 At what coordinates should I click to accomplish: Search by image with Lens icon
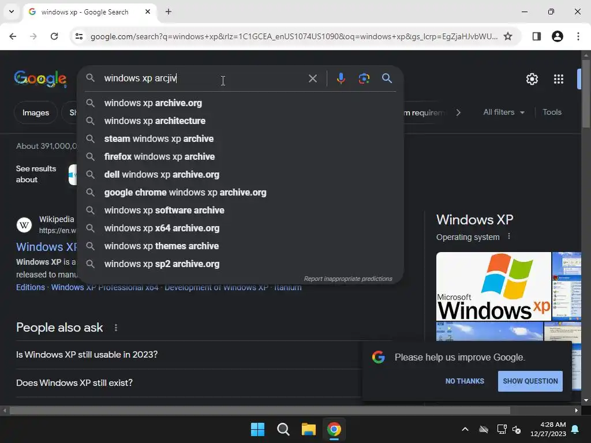pos(364,78)
